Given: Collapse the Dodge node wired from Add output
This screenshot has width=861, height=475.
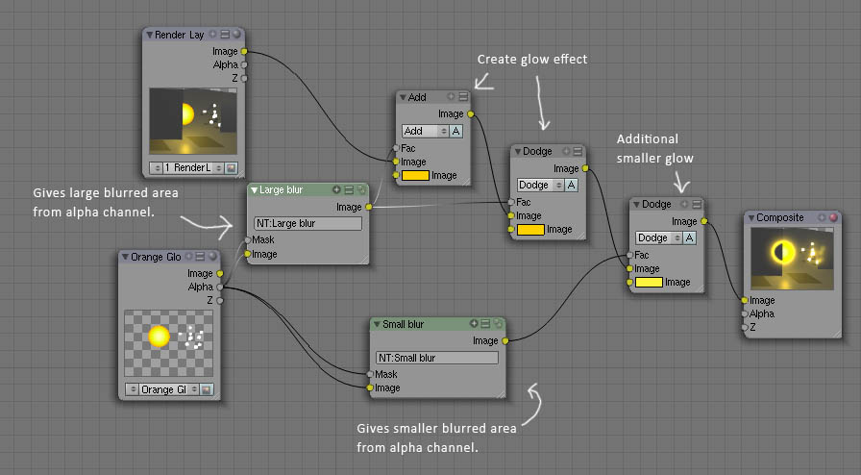Looking at the screenshot, I should (x=517, y=151).
